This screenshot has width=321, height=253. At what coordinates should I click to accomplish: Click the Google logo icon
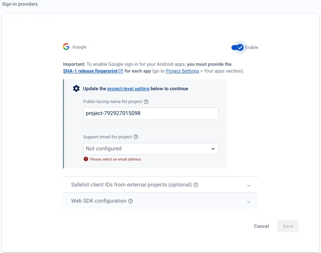click(x=66, y=47)
